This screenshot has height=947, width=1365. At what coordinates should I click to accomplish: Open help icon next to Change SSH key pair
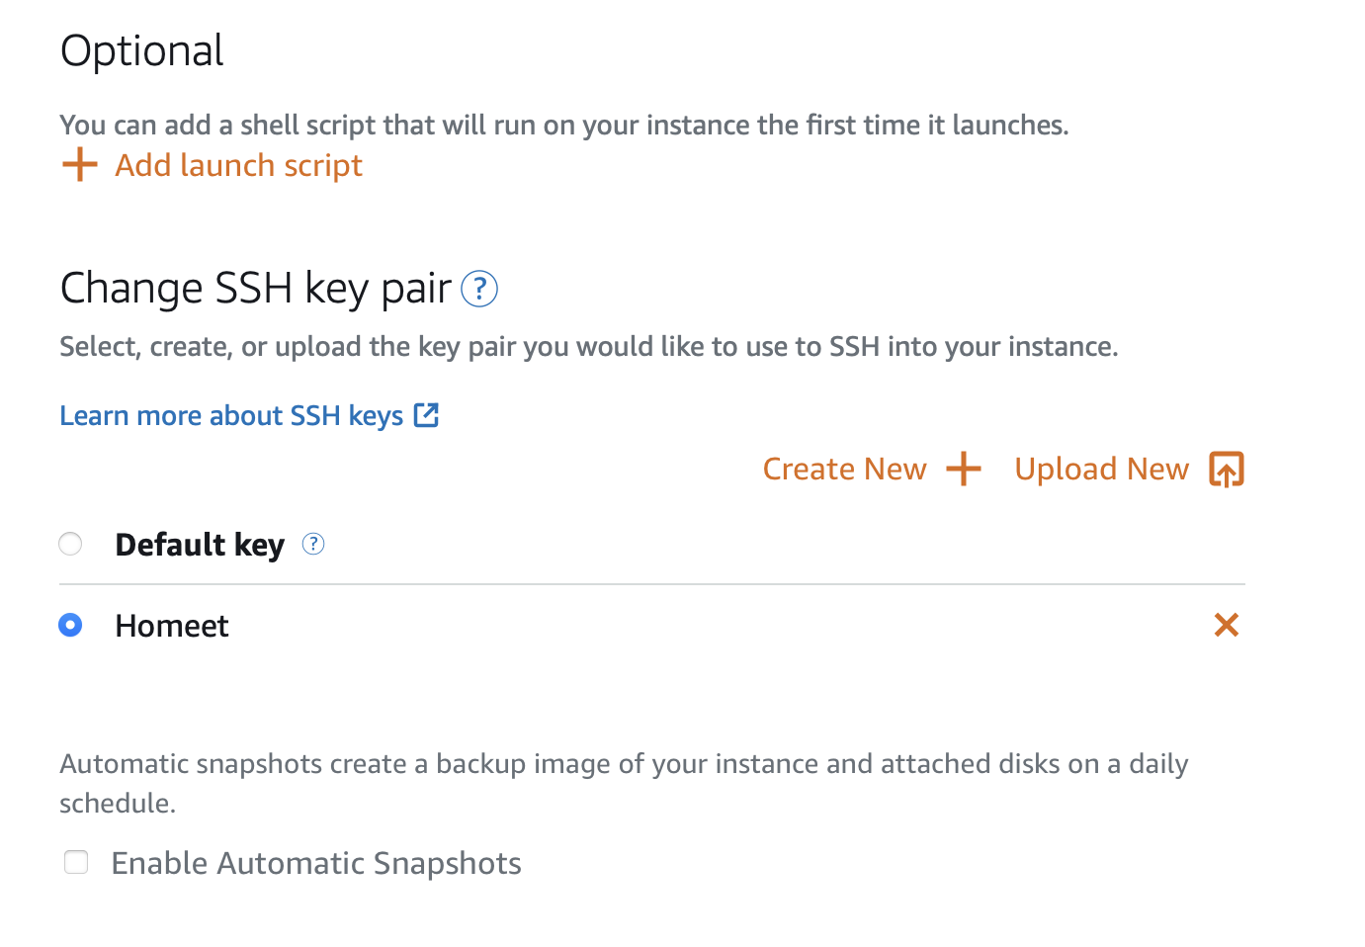(479, 290)
